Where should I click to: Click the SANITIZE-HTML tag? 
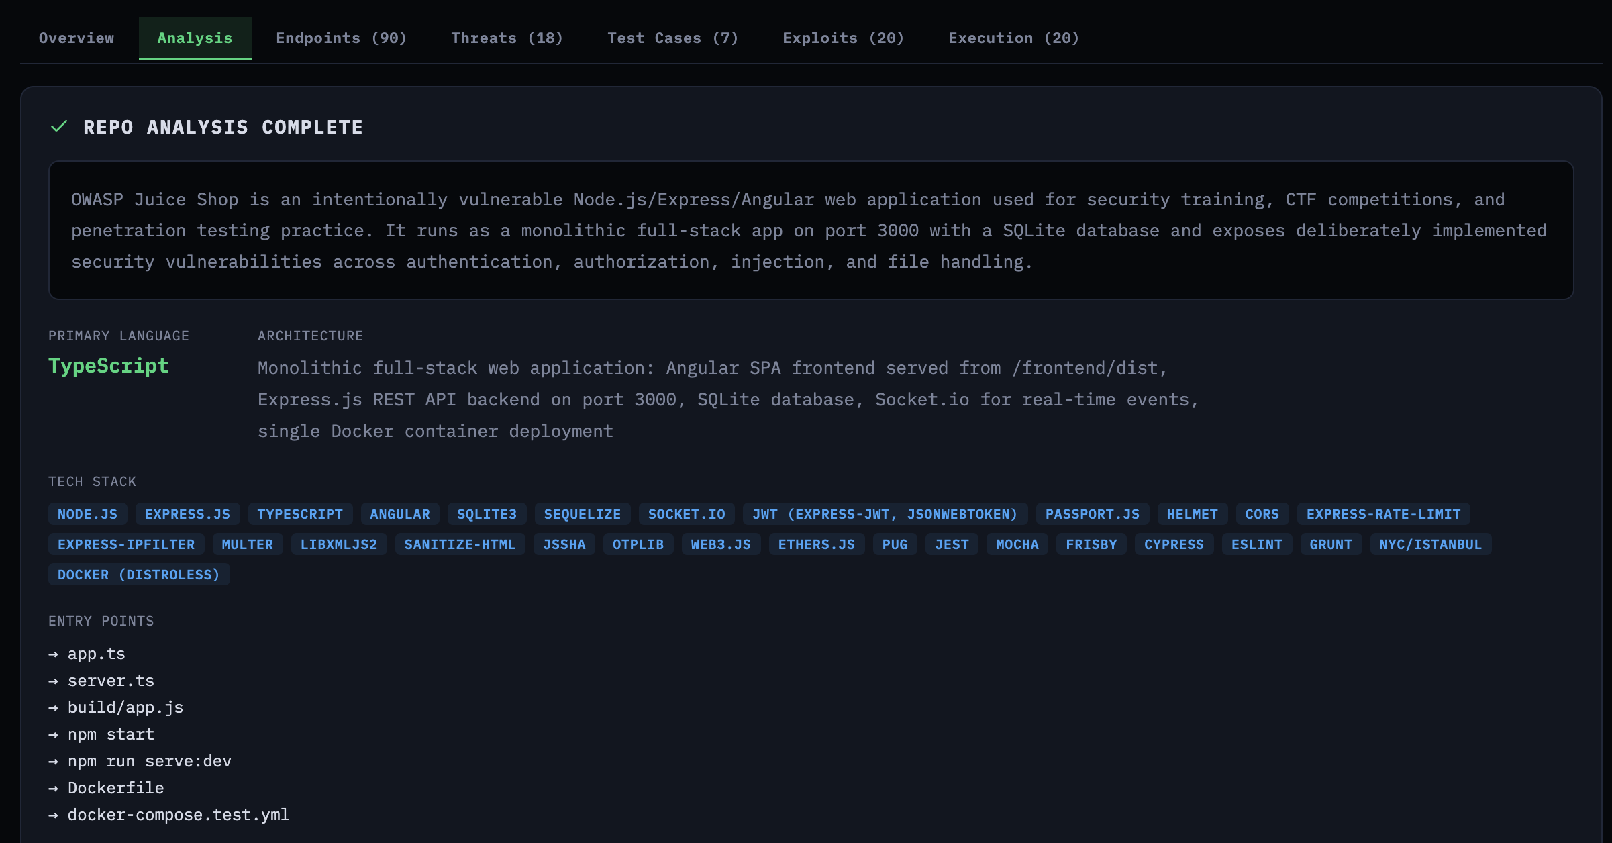click(460, 544)
